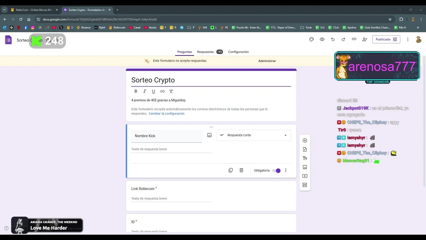Click the form description about 40$ premios

[x=158, y=100]
